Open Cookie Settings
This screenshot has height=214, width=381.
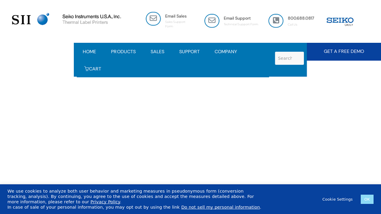click(x=337, y=199)
